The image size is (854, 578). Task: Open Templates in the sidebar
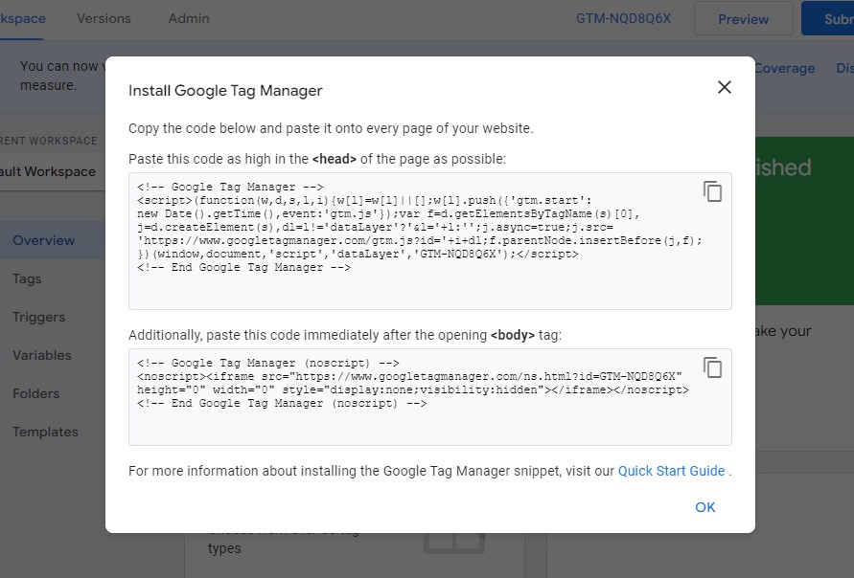[45, 432]
